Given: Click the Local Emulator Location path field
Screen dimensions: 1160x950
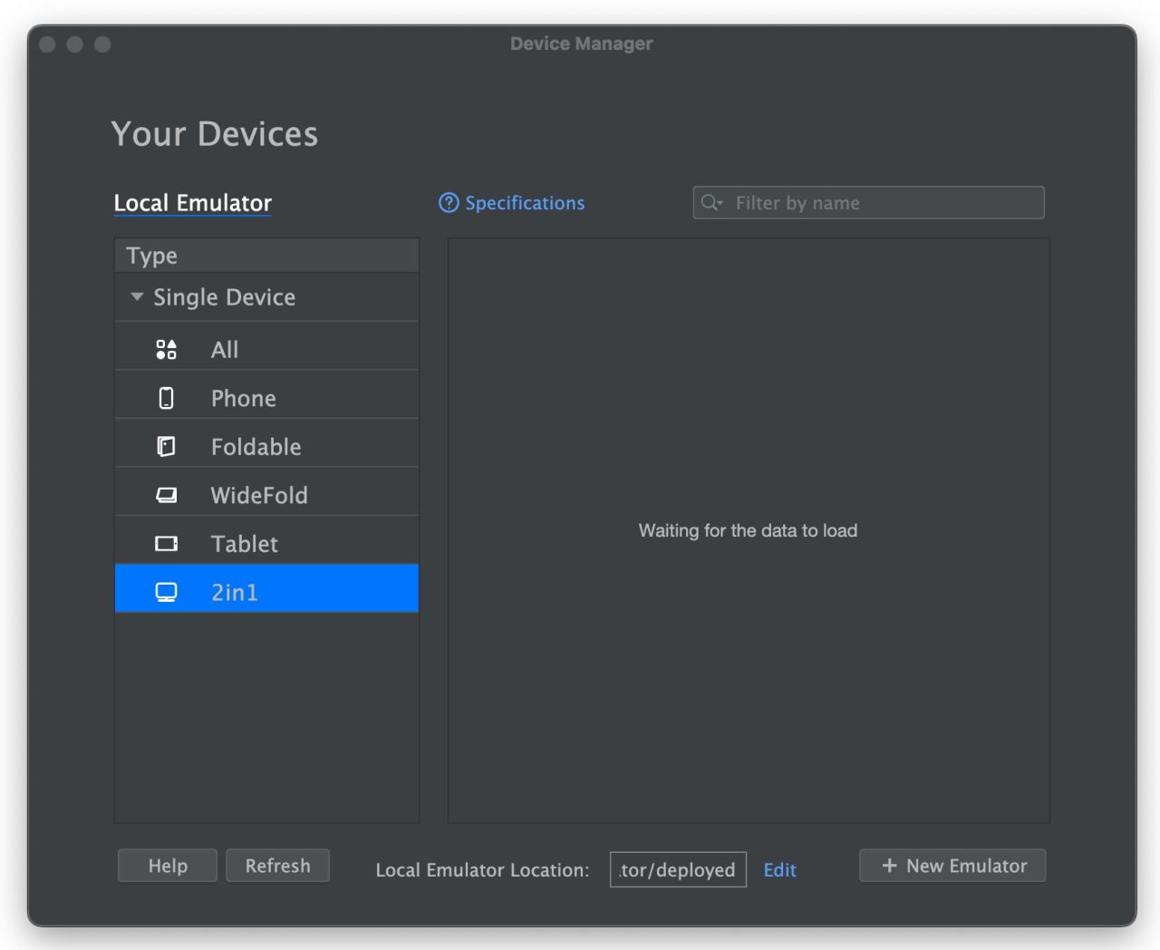Looking at the screenshot, I should (678, 870).
